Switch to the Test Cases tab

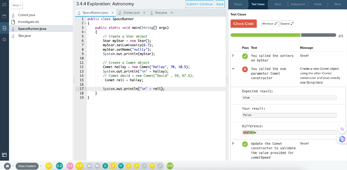(258, 5)
